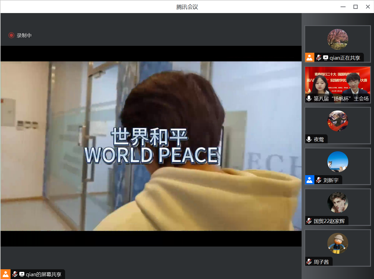Click the shared screen video area
Image resolution: width=374 pixels, height=279 pixels.
[x=151, y=146]
